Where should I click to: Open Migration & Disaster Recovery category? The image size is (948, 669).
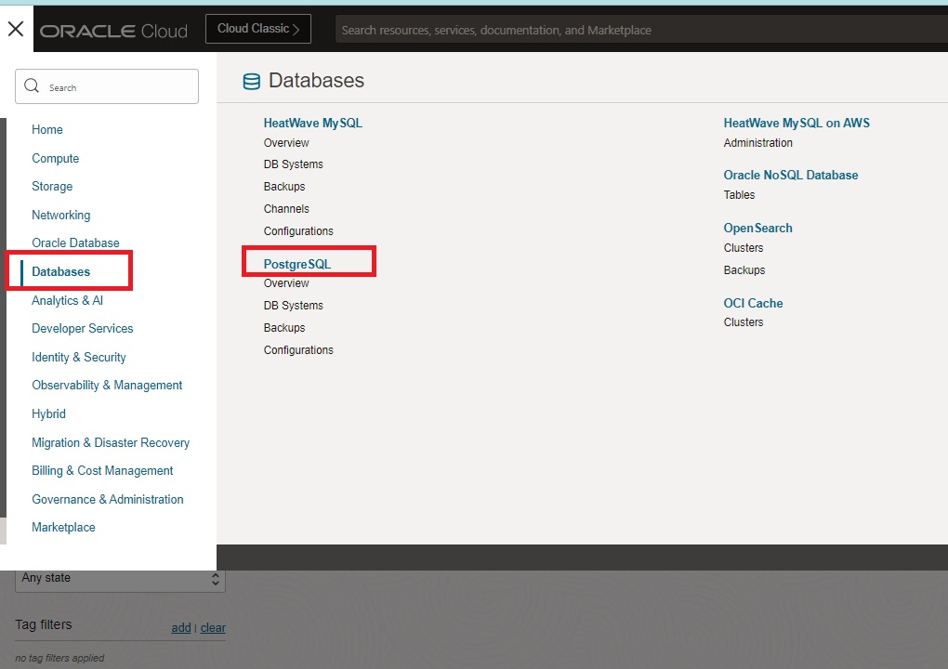(x=111, y=442)
